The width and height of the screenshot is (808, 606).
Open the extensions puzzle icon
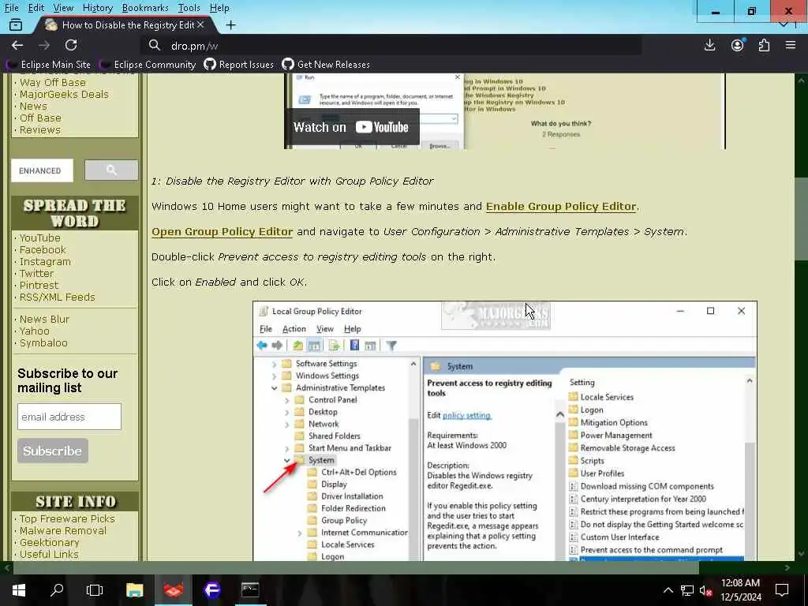764,45
